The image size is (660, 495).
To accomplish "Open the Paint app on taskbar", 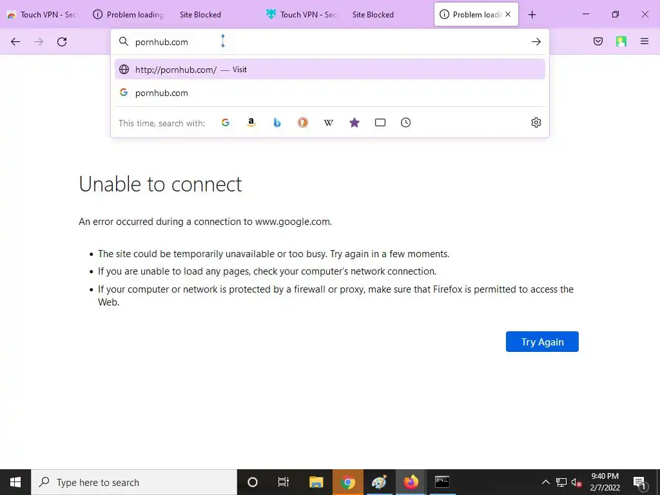I will pyautogui.click(x=379, y=482).
